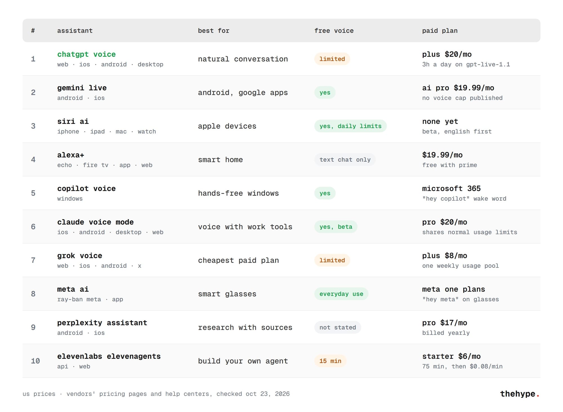The image size is (563, 412).
Task: Select 'microsoft 365' plan text
Action: pos(451,188)
